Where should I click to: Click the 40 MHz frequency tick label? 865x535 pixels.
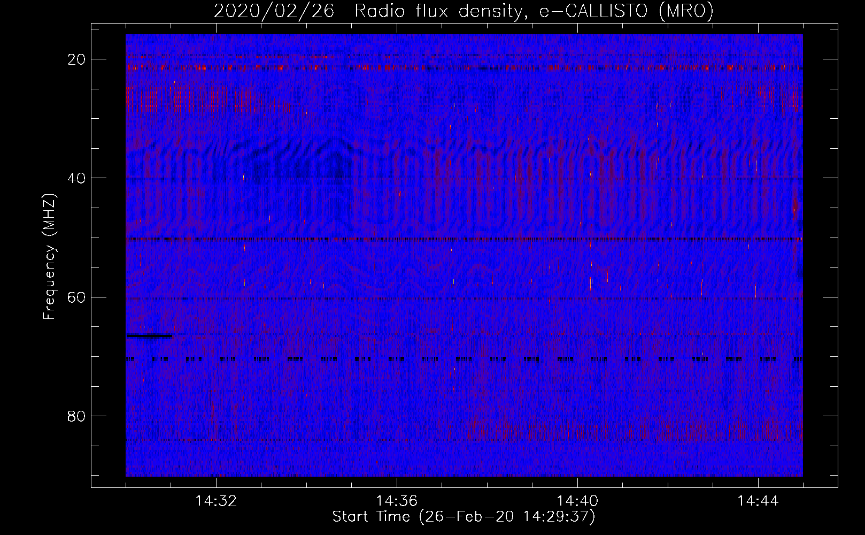[x=76, y=178]
